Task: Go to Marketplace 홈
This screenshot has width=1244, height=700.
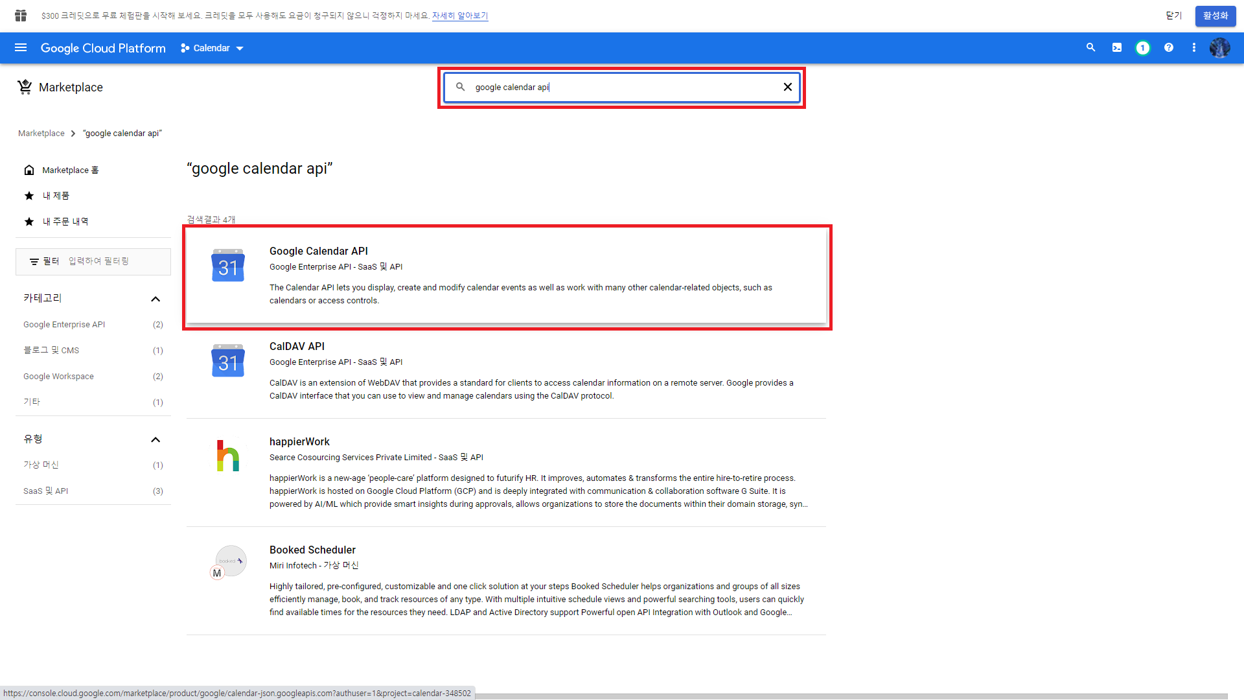Action: tap(62, 170)
